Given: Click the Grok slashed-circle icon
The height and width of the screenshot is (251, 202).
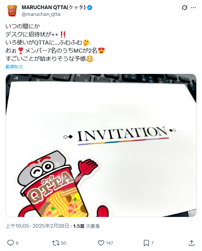Looking at the screenshot, I should pyautogui.click(x=184, y=7).
